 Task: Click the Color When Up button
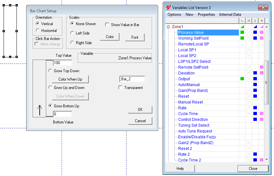(70, 79)
